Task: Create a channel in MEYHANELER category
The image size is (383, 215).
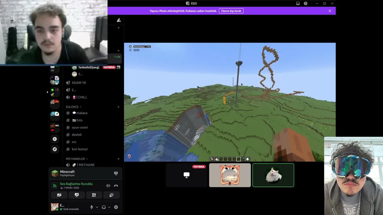Action: click(x=118, y=159)
